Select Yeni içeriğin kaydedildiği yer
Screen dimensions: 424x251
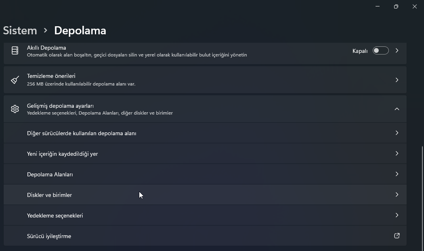62,154
